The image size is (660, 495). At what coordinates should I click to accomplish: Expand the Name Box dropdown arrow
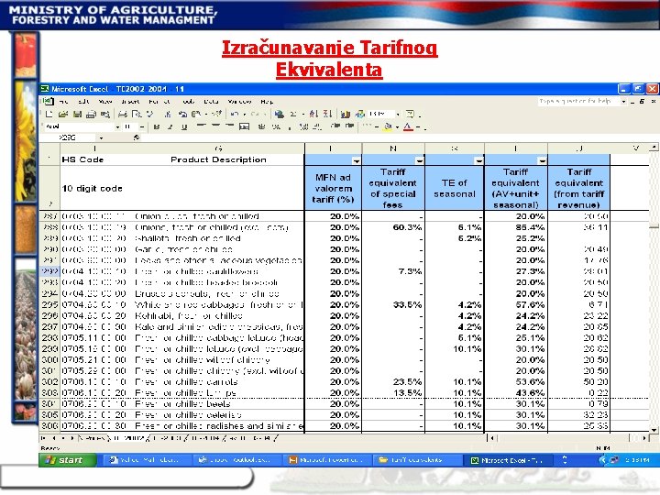coord(101,137)
